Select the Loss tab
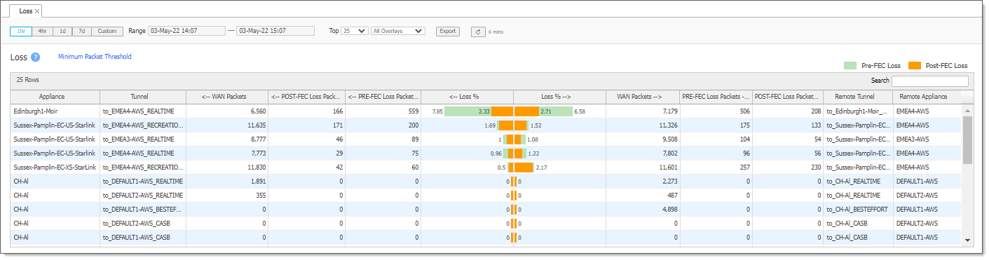Screen dimensions: 989x260 click(x=26, y=11)
